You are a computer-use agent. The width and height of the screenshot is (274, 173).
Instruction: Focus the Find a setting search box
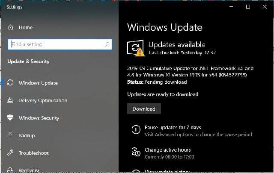click(60, 44)
